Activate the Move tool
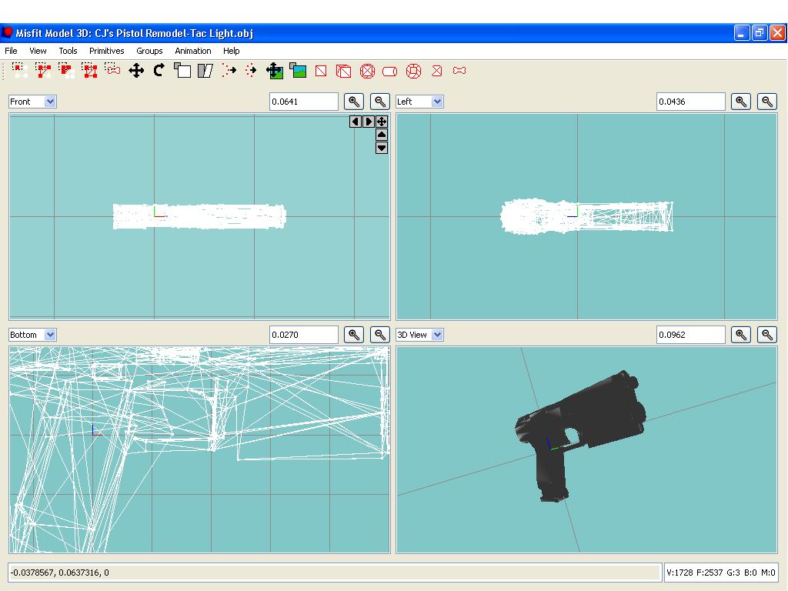The image size is (788, 591). click(136, 71)
